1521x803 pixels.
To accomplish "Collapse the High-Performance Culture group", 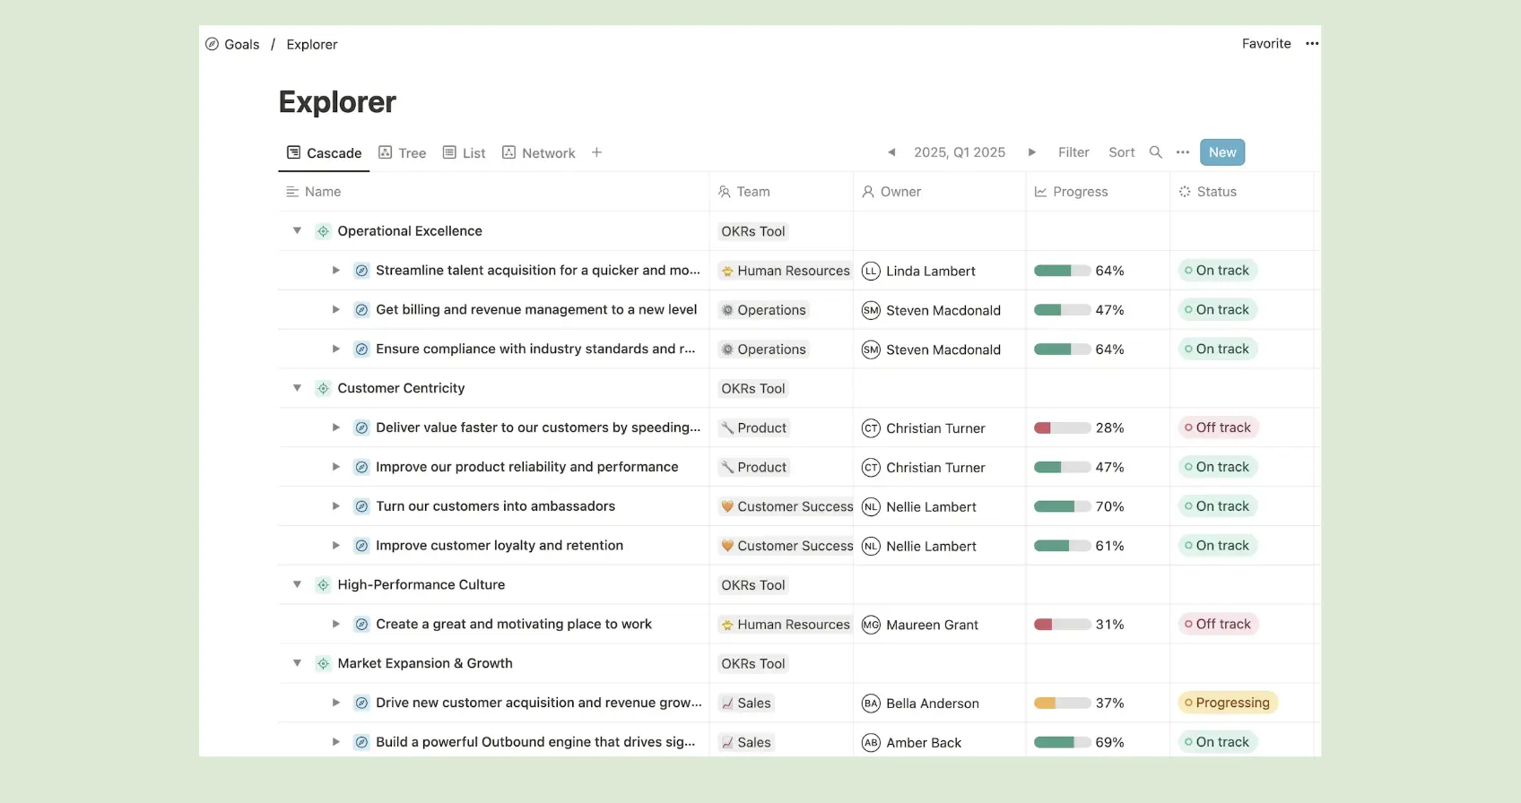I will coord(297,584).
